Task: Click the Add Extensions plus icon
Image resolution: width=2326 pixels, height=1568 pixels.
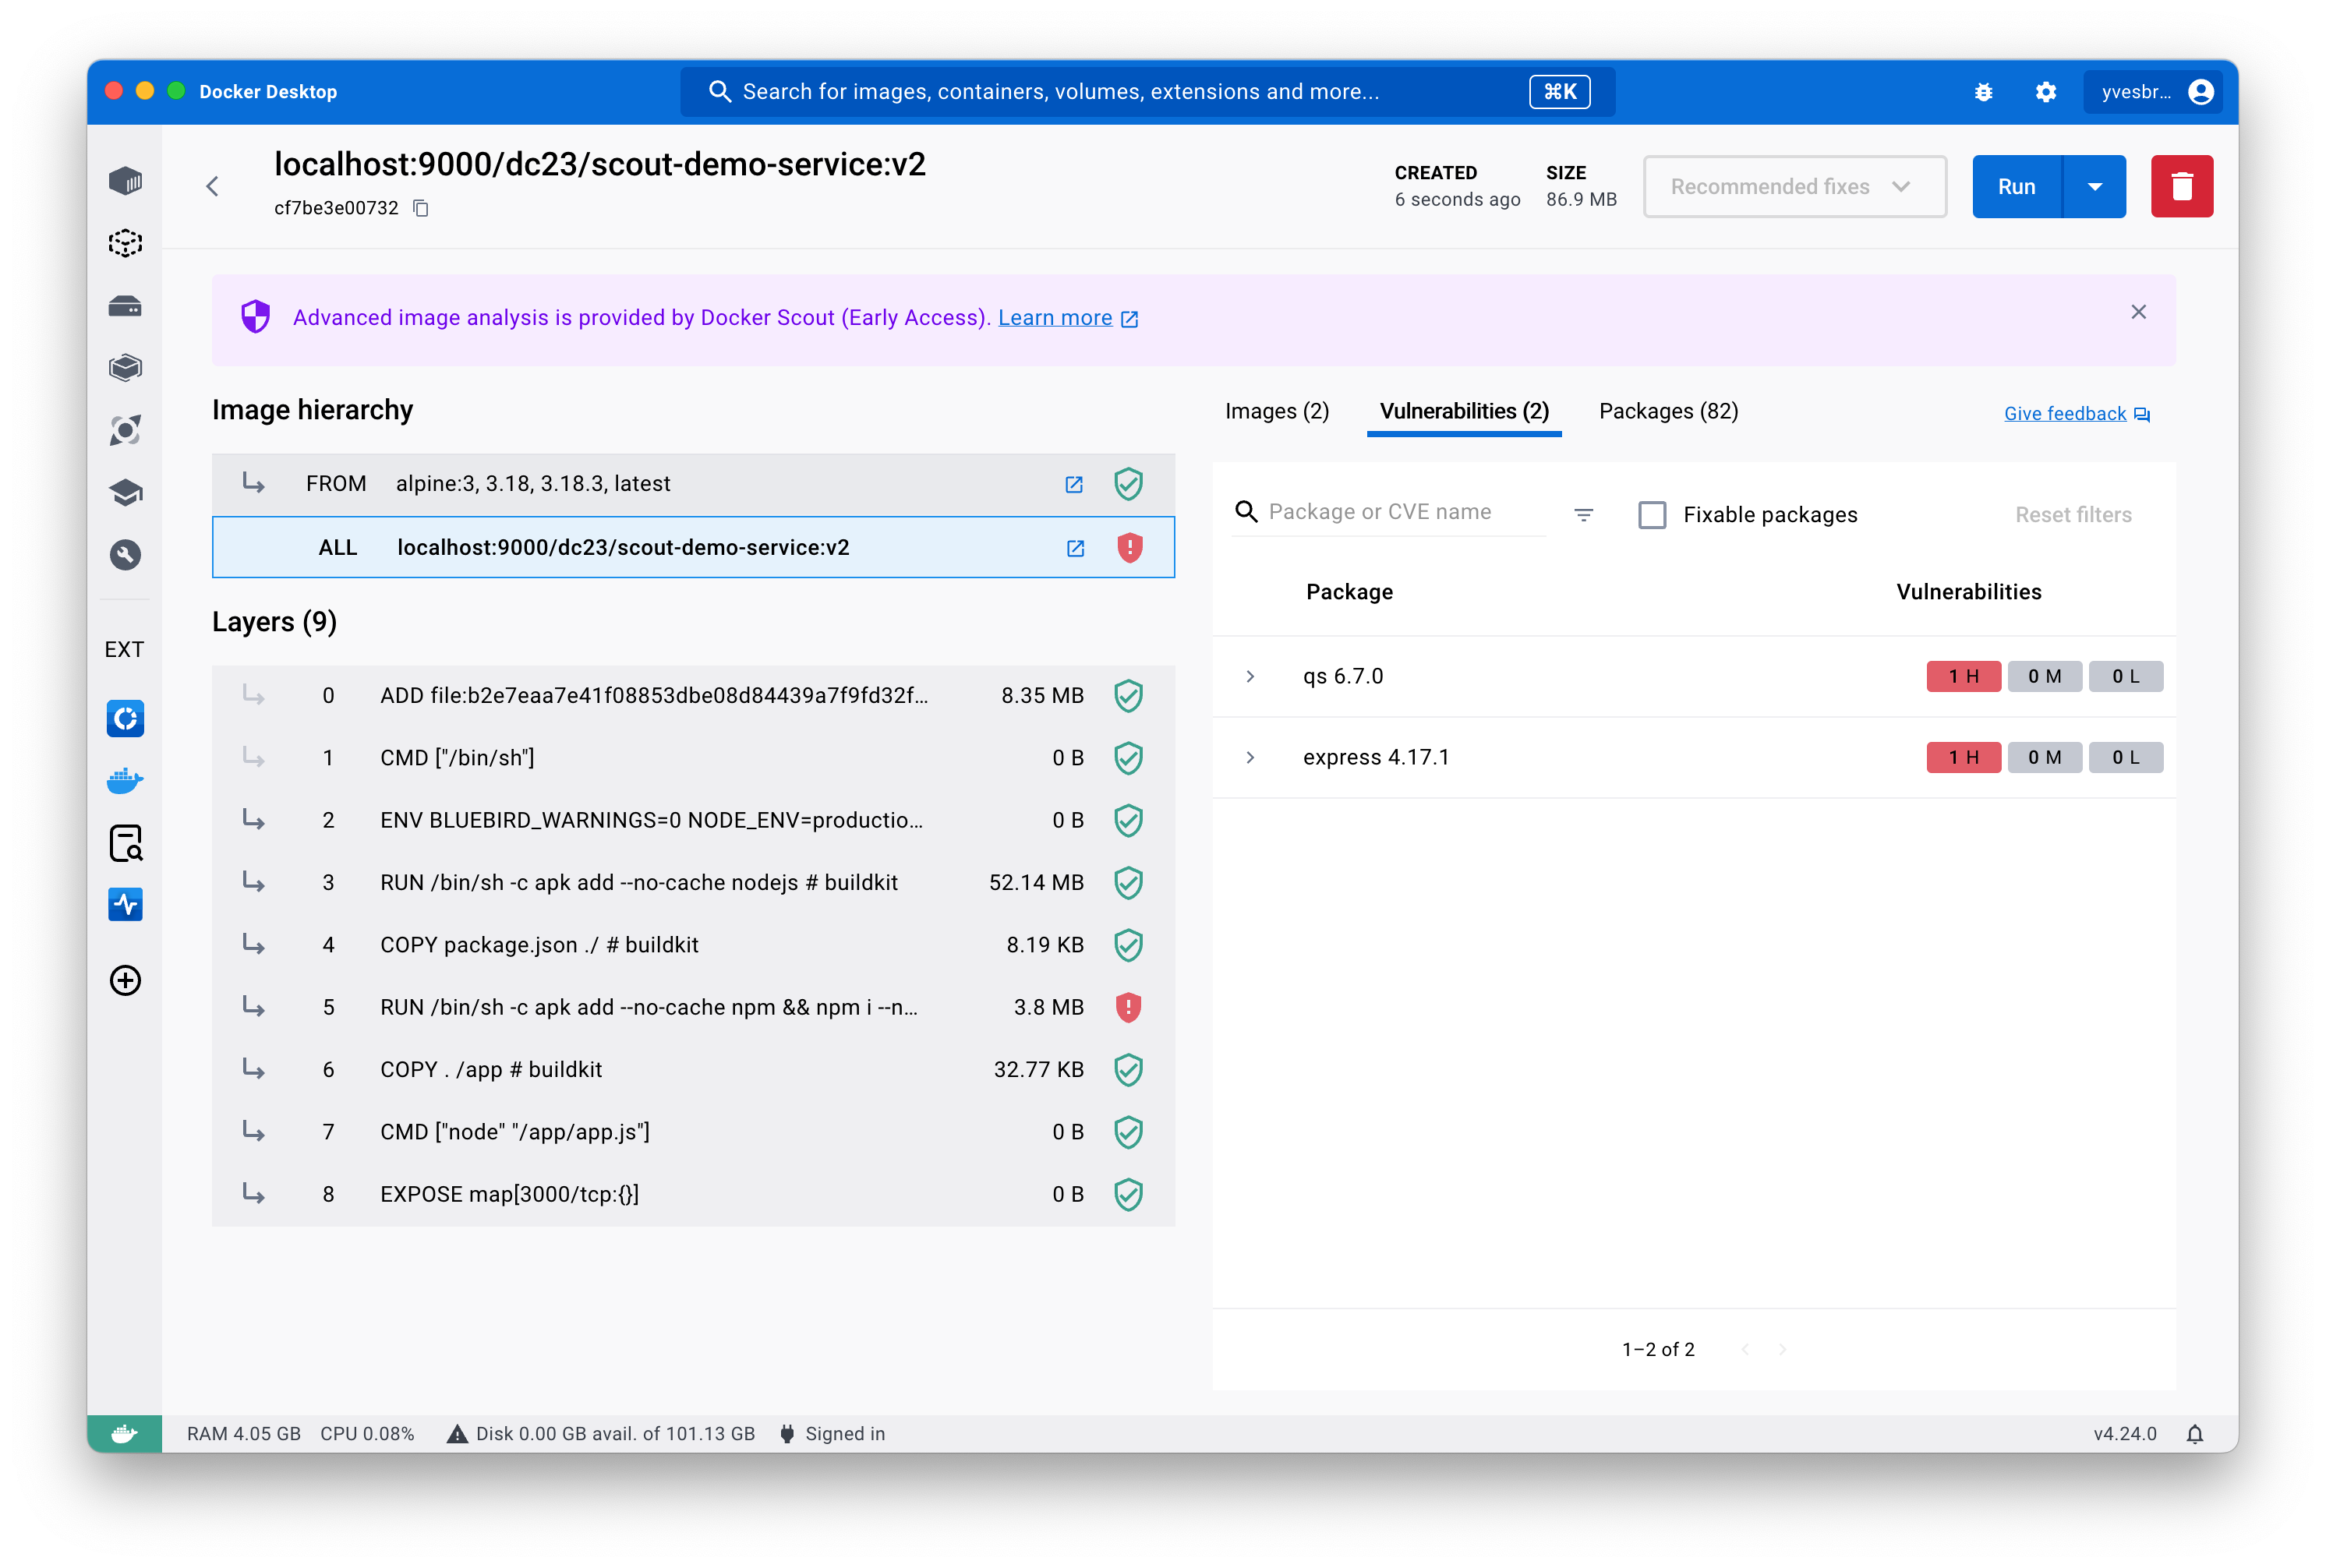Action: click(x=125, y=980)
